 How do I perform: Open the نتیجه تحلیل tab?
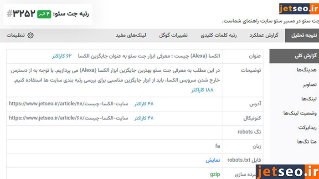pos(302,35)
